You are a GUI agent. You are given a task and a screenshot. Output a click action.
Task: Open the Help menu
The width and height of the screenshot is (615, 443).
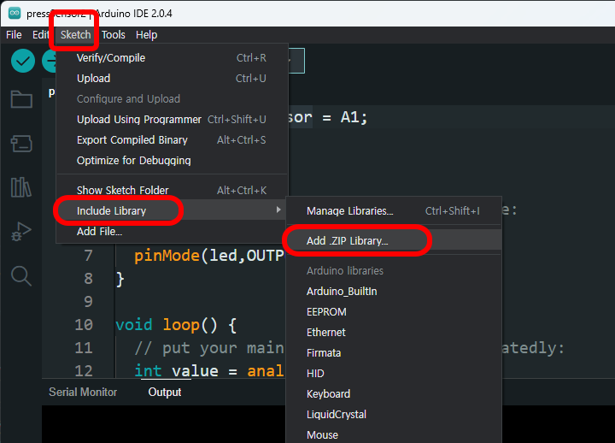(x=146, y=35)
